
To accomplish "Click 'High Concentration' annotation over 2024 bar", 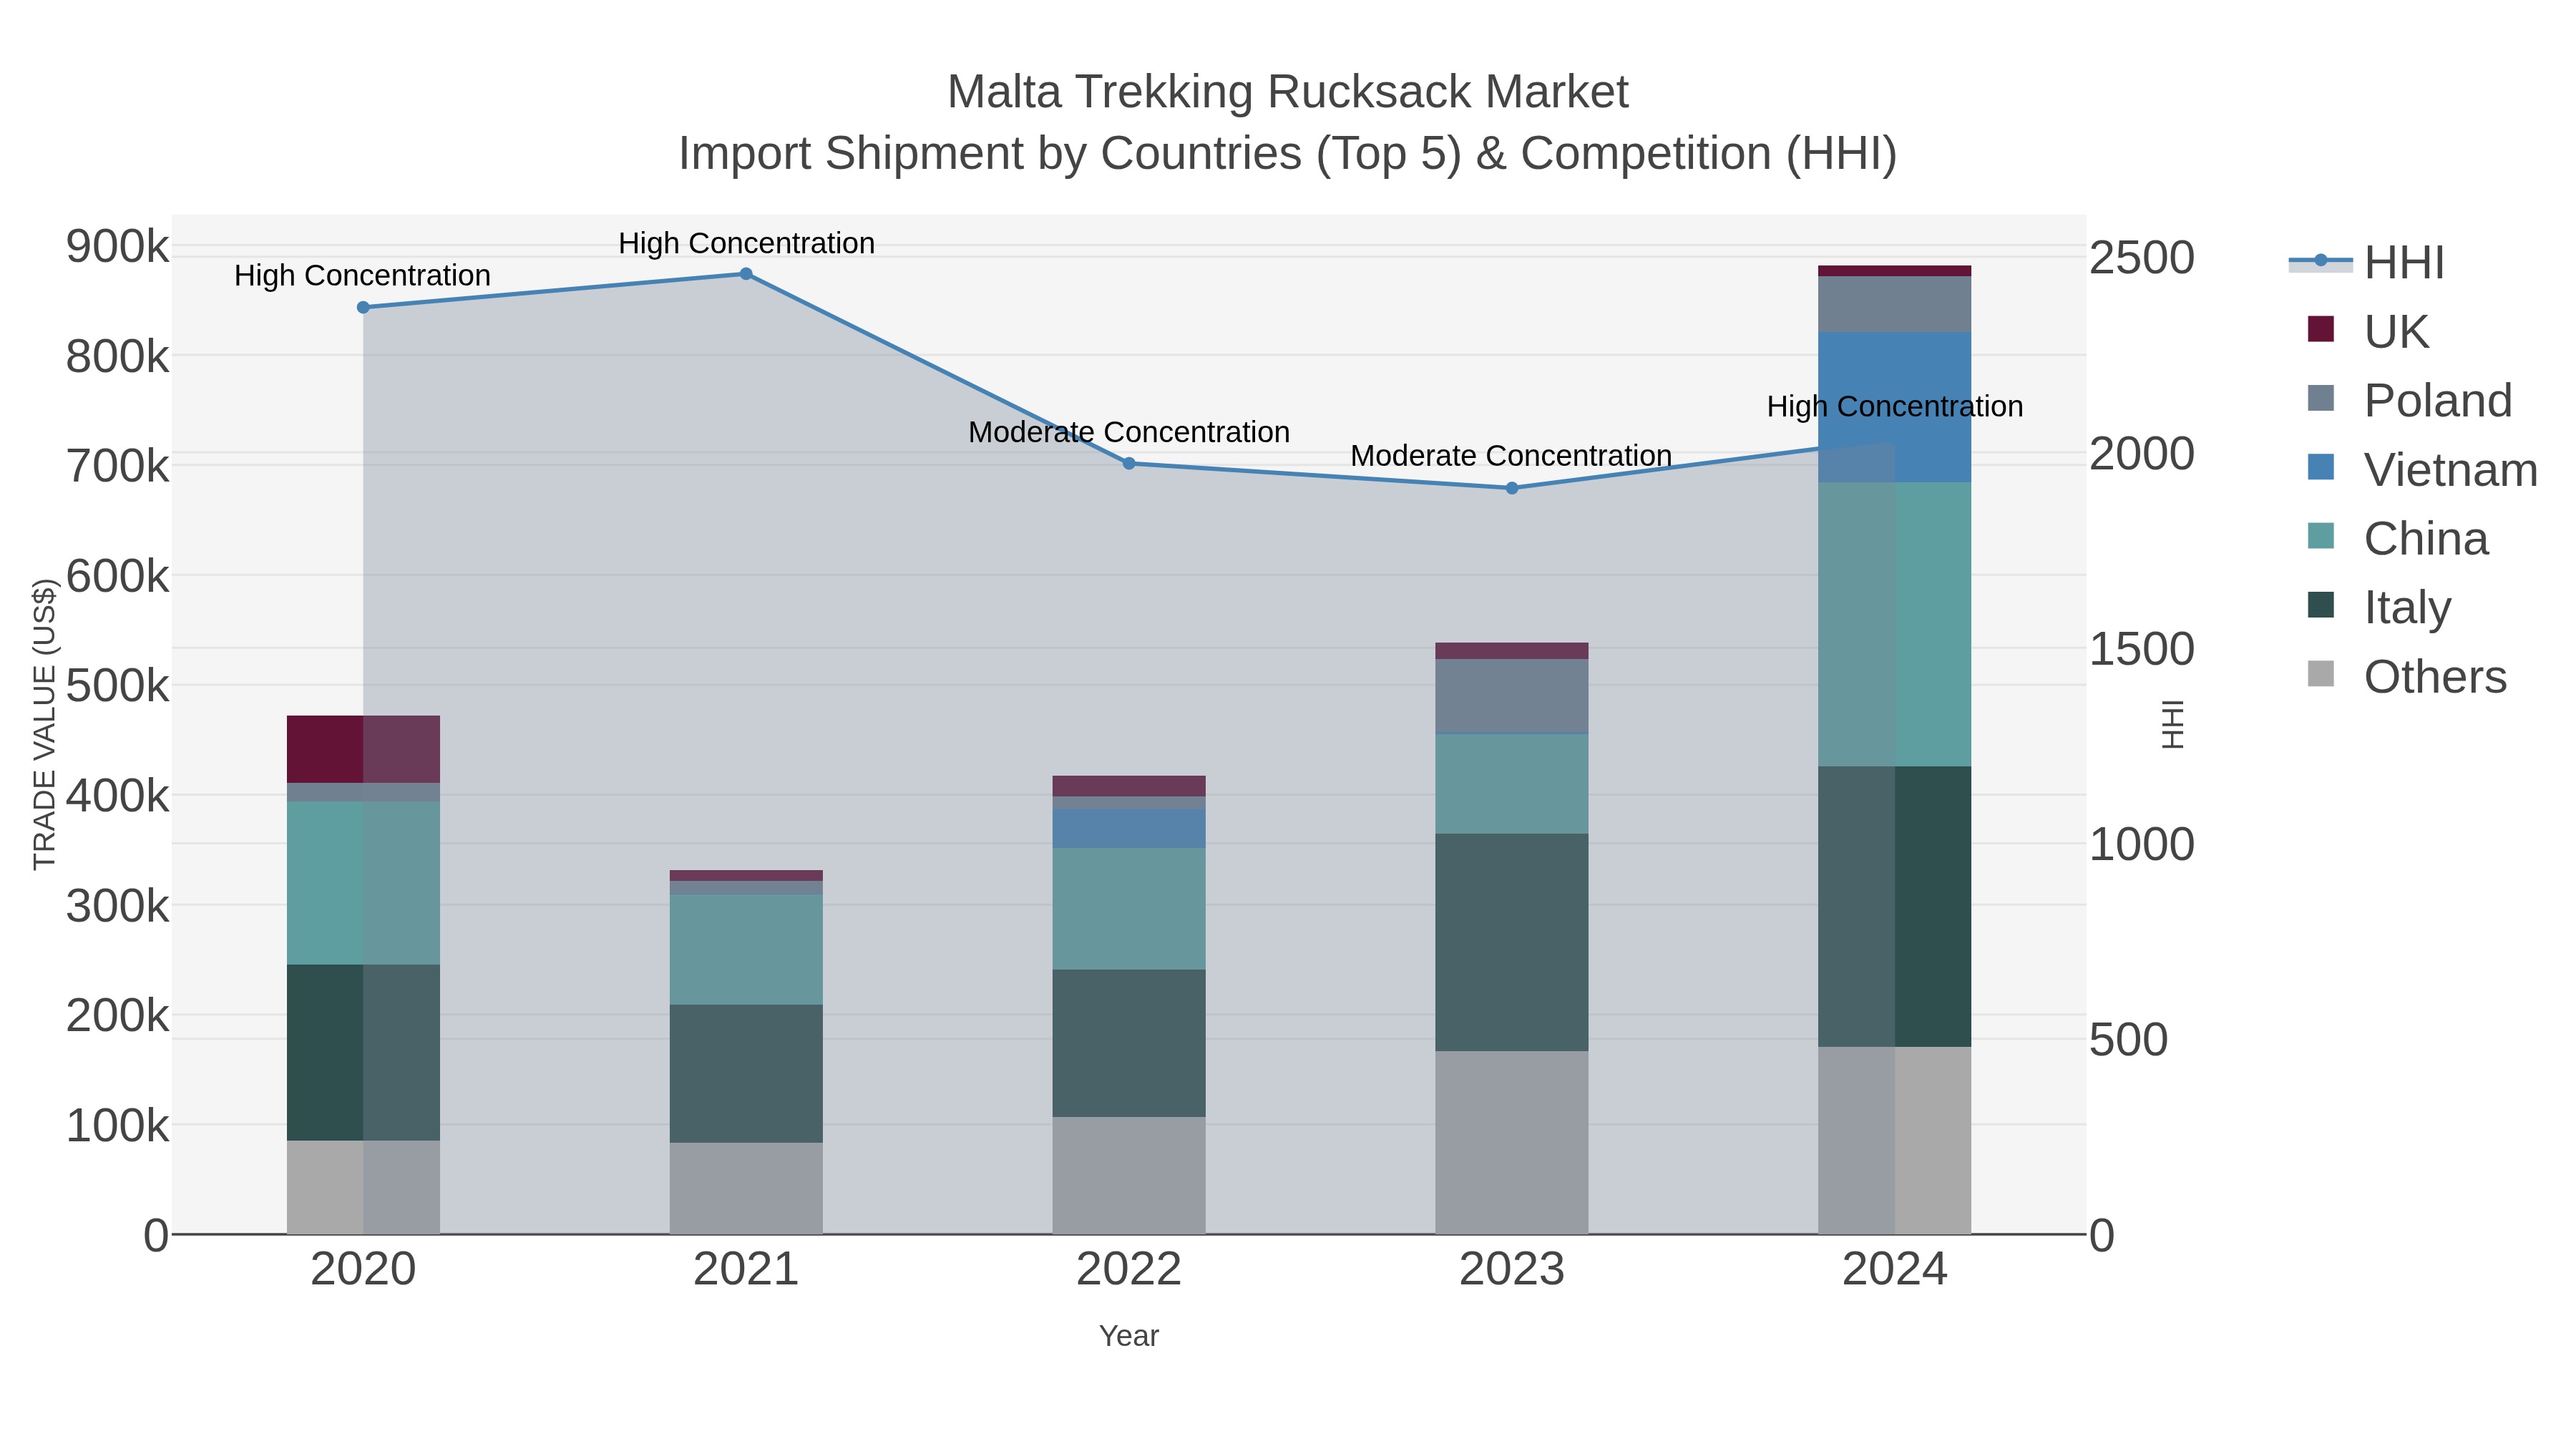I will (x=1895, y=406).
